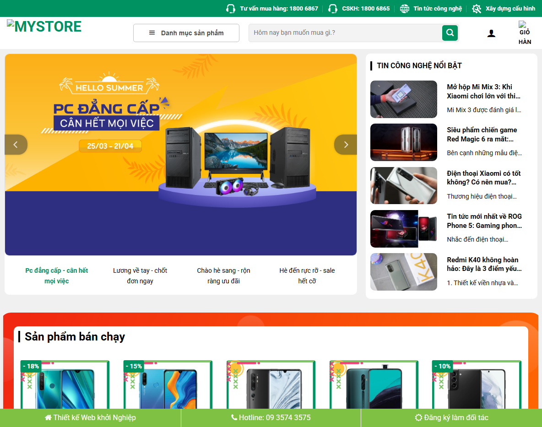Screen dimensions: 542x427
Task: Click headset icon beside "Tư vấn mua hàng: 1800 6867"
Action: (x=230, y=8)
